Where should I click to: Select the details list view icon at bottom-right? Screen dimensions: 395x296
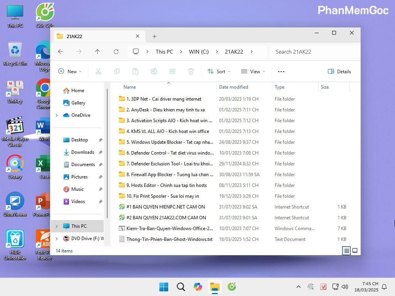tap(346, 251)
